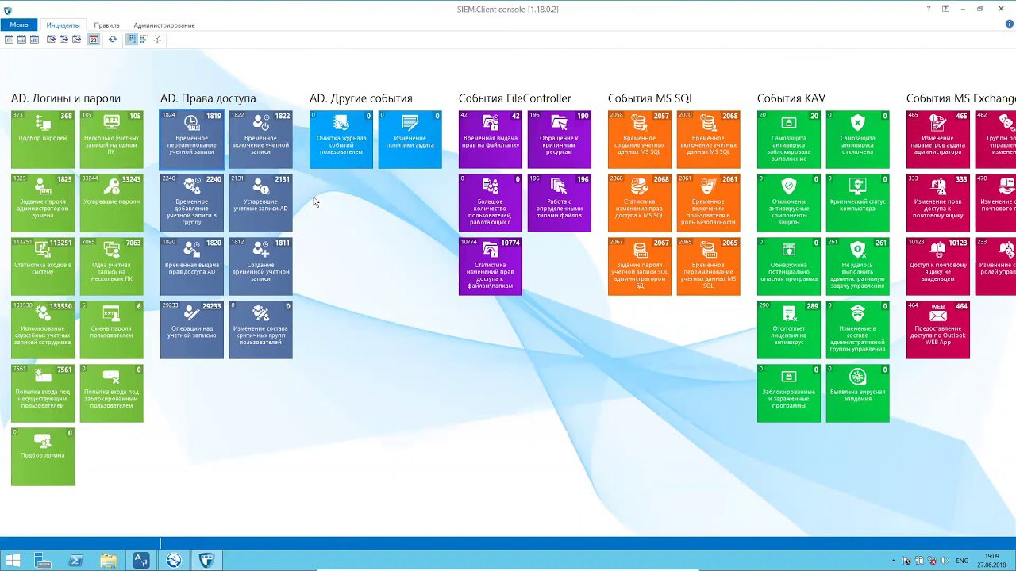Image resolution: width=1016 pixels, height=571 pixels.
Task: Click Отсутствует лицензия на антивирус tile
Action: point(789,330)
